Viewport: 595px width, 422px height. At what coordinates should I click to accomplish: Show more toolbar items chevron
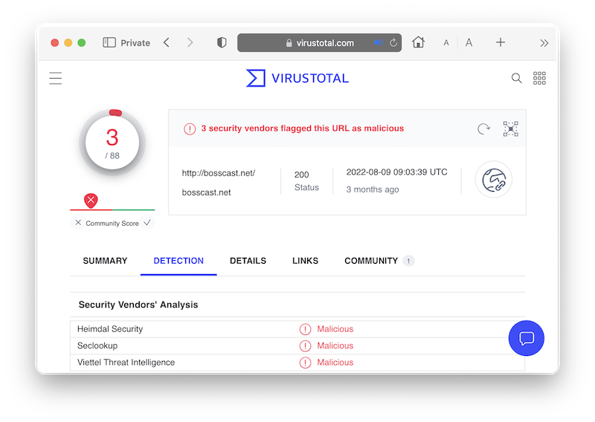[x=544, y=43]
